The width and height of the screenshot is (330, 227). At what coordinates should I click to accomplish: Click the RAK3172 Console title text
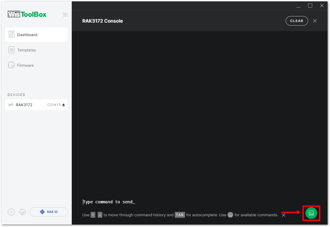coord(102,21)
